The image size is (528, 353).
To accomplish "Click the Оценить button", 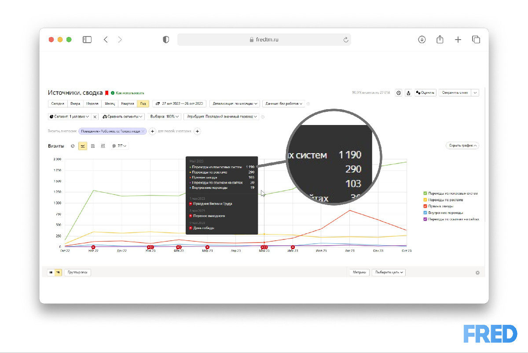I will click(425, 93).
